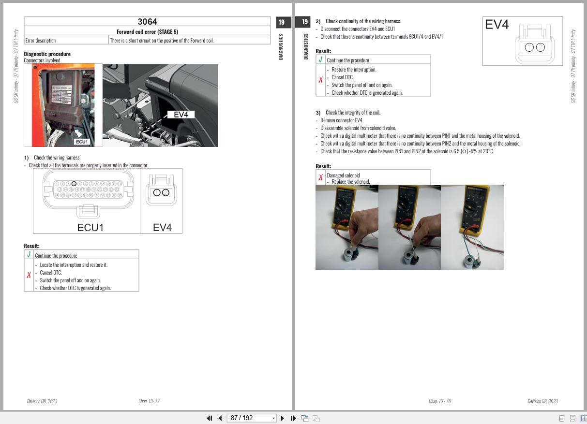Switch to single page layout

(x=562, y=418)
